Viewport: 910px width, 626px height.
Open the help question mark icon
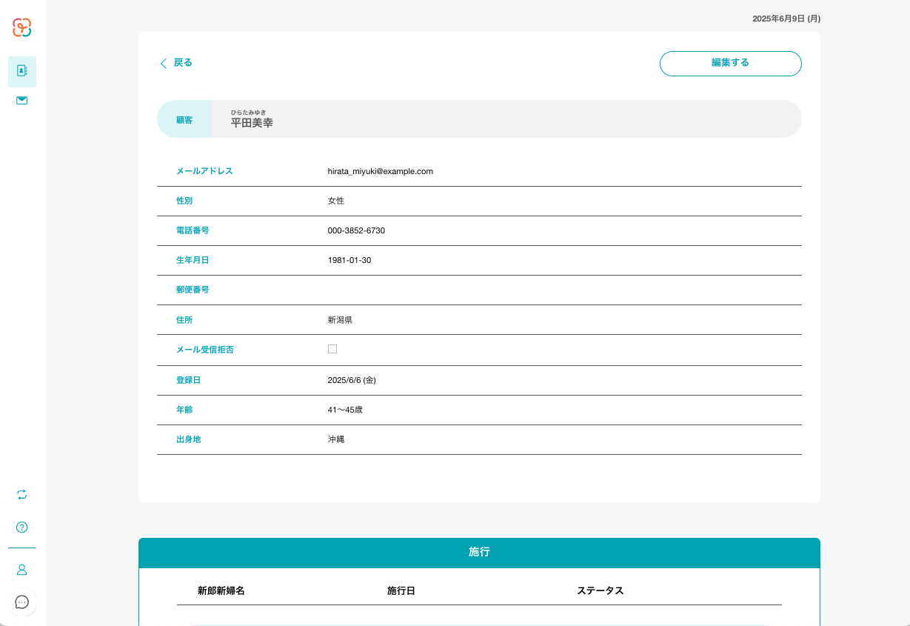click(22, 527)
